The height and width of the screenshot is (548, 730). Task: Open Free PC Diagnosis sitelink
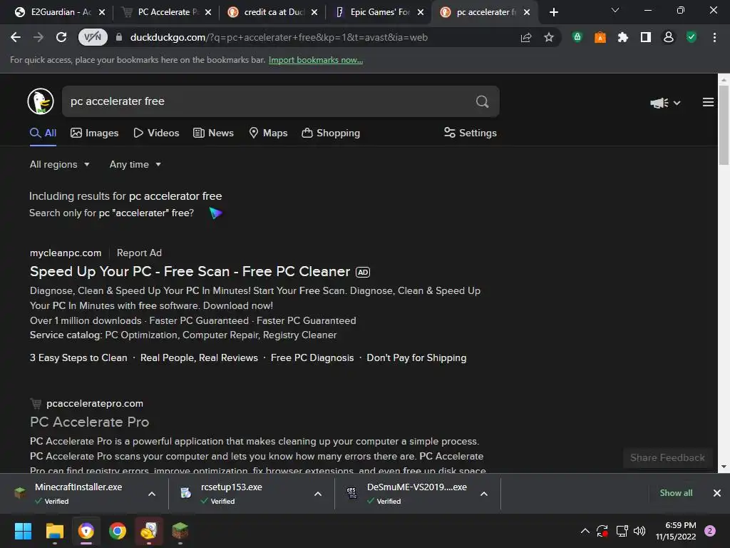pyautogui.click(x=312, y=358)
